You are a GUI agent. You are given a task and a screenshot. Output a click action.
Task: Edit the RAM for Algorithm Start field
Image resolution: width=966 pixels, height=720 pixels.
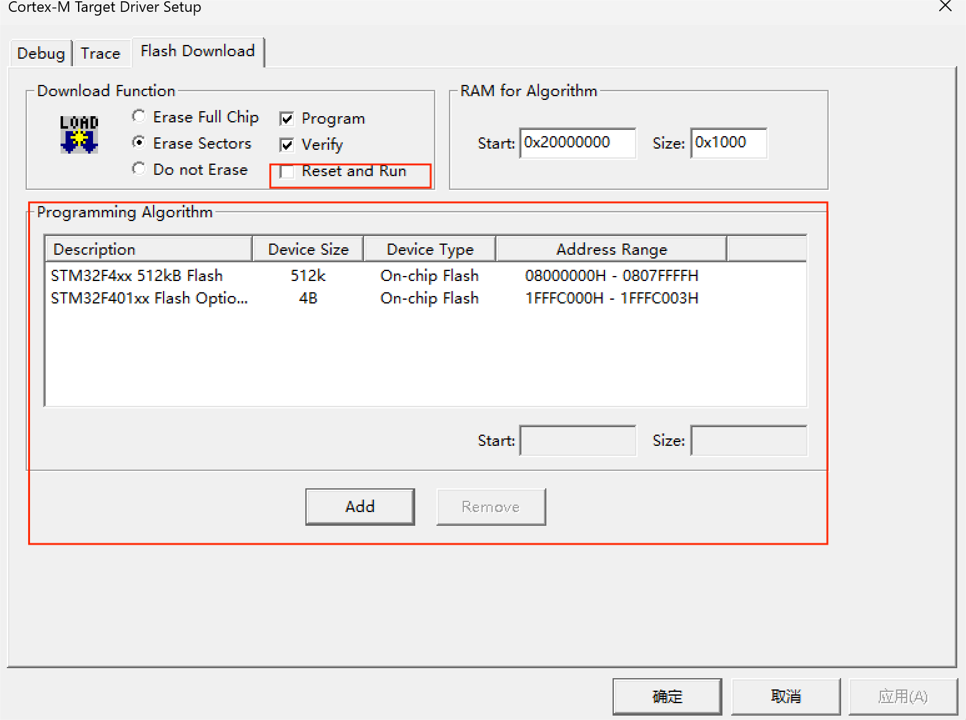point(578,143)
